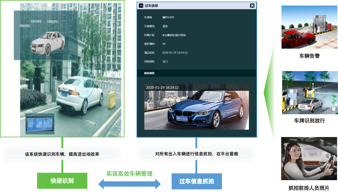Open the silver car barrier thumbnail
The image size is (338, 194).
[310, 93]
